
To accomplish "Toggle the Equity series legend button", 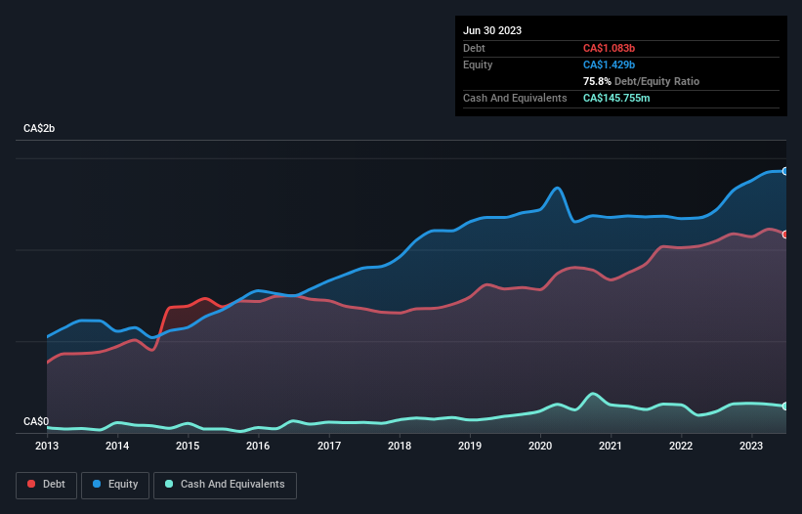I will [x=115, y=485].
